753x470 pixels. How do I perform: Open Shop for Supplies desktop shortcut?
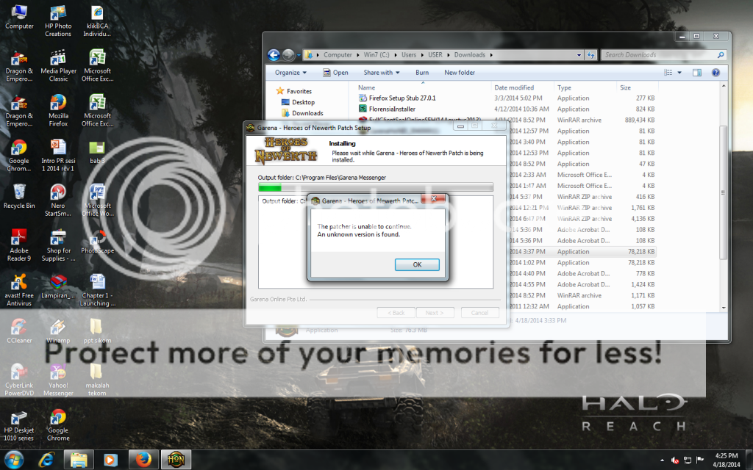58,245
